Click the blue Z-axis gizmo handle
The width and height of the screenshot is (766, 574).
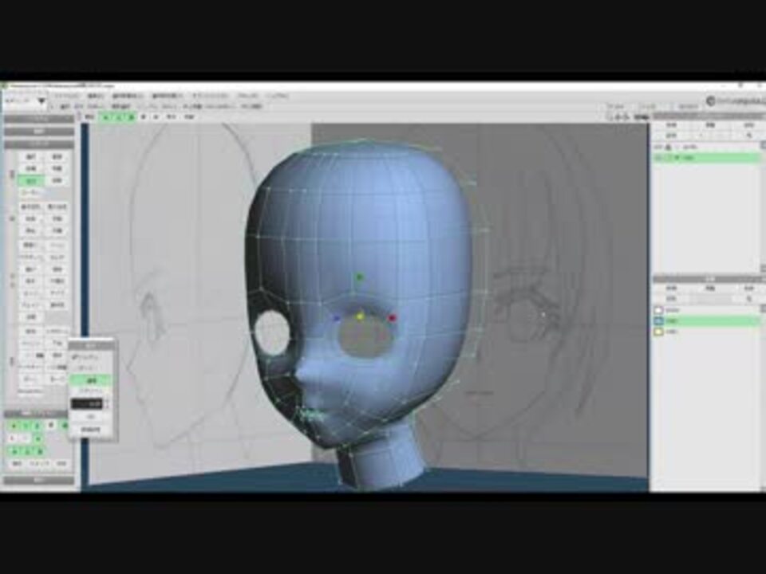336,318
